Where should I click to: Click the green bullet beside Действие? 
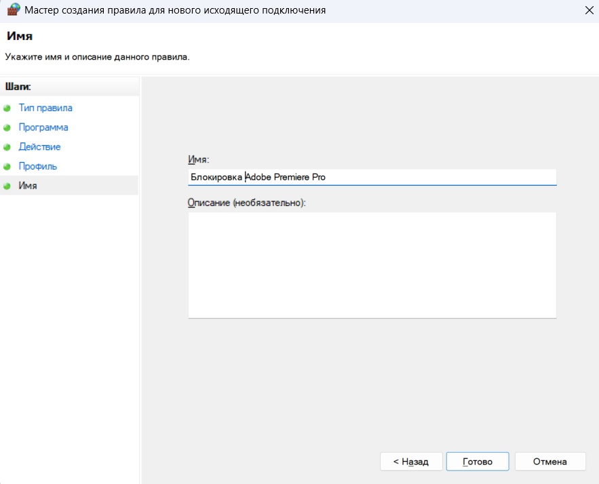pos(7,147)
